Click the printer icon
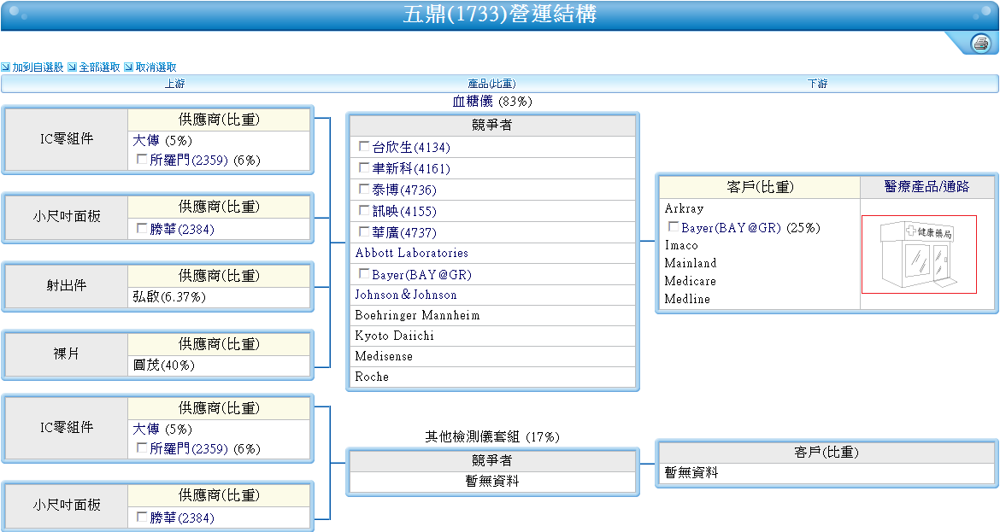 click(x=980, y=44)
